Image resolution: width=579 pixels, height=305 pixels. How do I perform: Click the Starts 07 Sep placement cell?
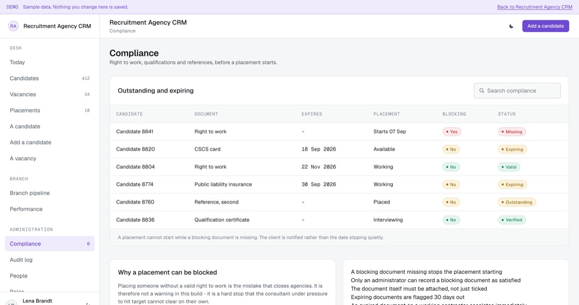(x=390, y=132)
